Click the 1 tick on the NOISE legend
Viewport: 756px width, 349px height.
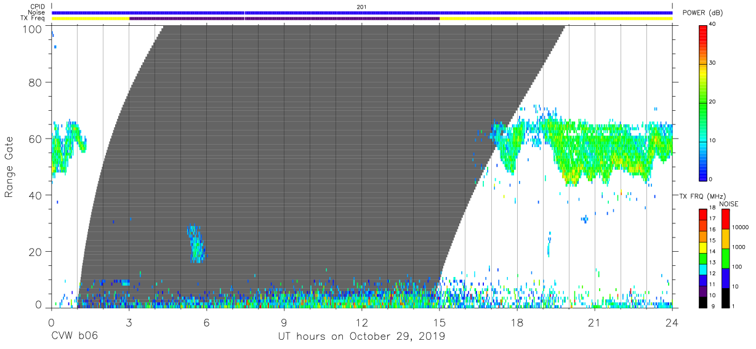pyautogui.click(x=734, y=306)
